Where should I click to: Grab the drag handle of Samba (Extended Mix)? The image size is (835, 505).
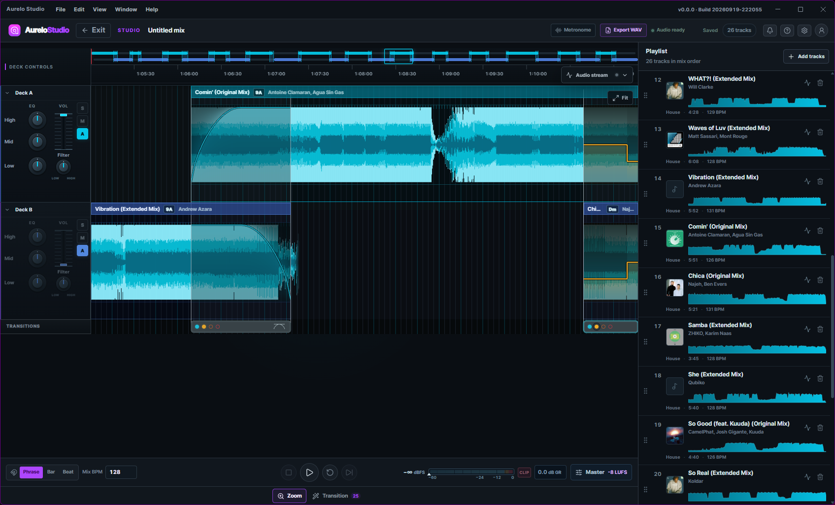(645, 342)
